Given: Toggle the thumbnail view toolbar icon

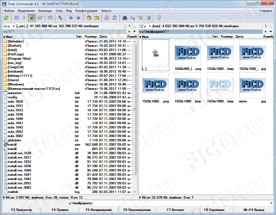Looking at the screenshot, I should (32, 18).
